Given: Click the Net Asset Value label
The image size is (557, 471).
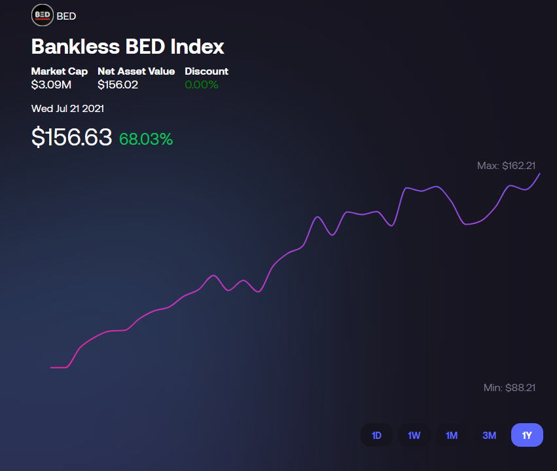Looking at the screenshot, I should pyautogui.click(x=136, y=71).
